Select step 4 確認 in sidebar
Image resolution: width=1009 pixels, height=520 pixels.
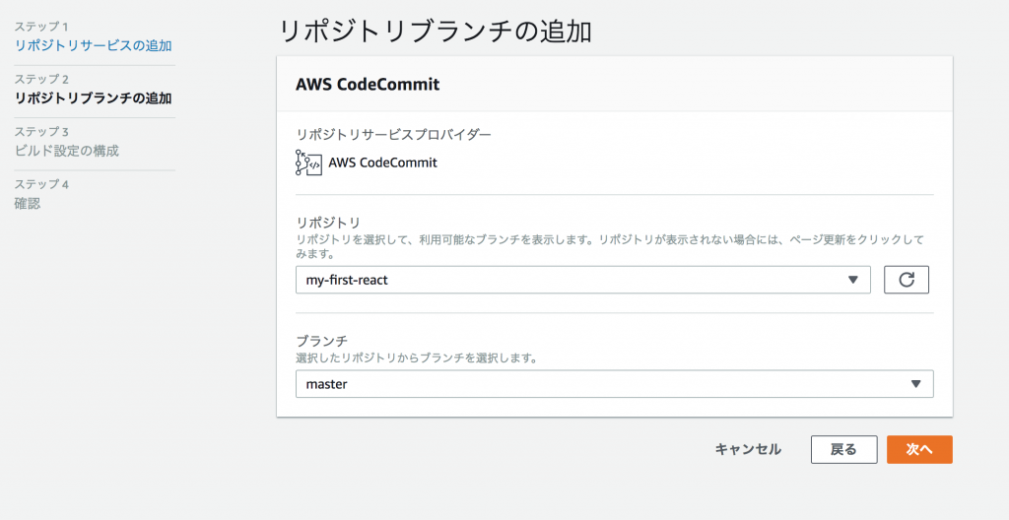pyautogui.click(x=28, y=204)
